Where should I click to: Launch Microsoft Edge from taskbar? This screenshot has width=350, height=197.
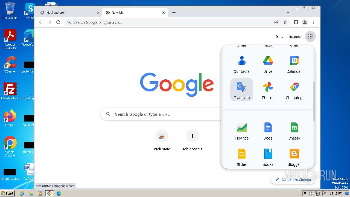pyautogui.click(x=59, y=193)
